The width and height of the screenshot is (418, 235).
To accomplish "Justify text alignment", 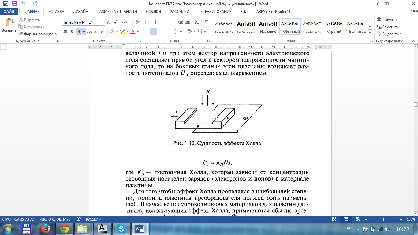I will point(167,32).
